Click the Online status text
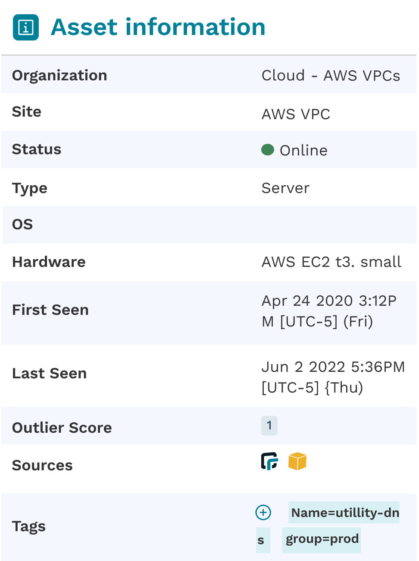 pyautogui.click(x=304, y=150)
